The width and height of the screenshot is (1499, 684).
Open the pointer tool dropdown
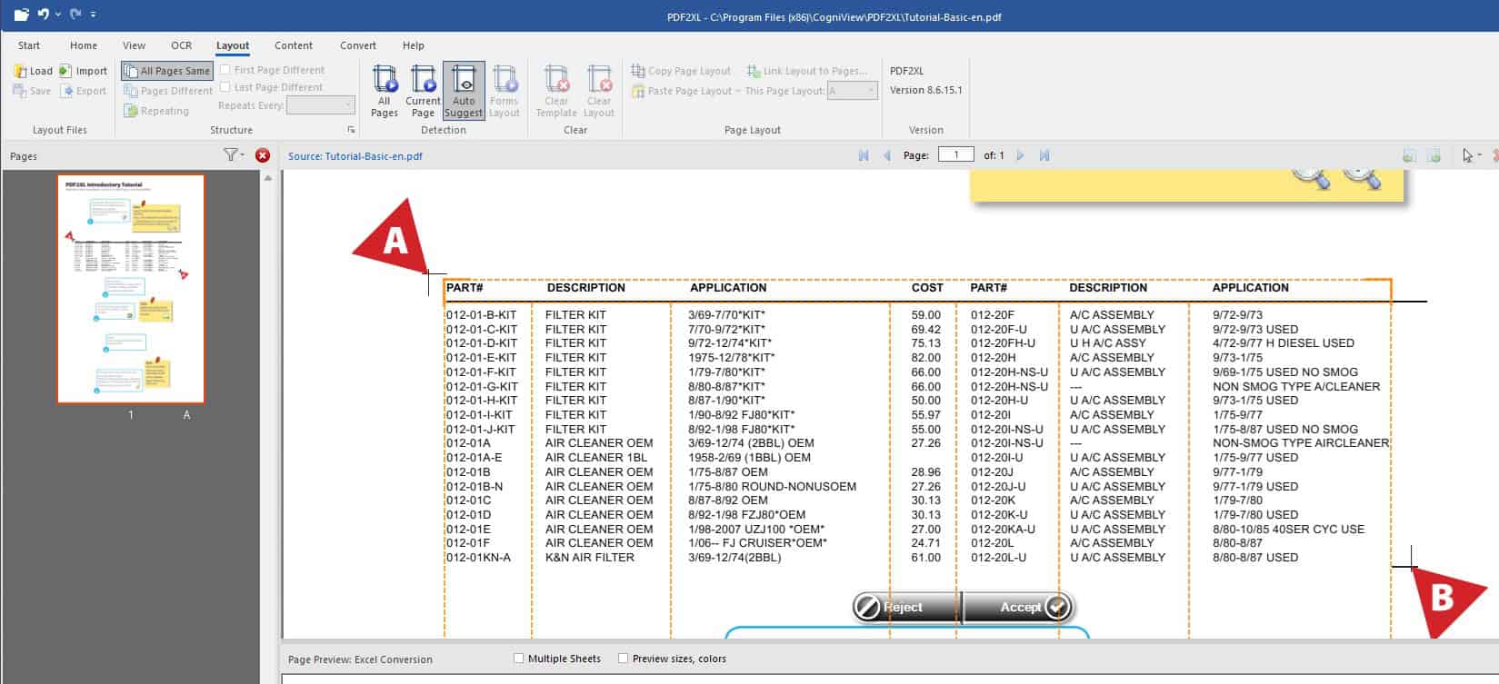(x=1480, y=155)
